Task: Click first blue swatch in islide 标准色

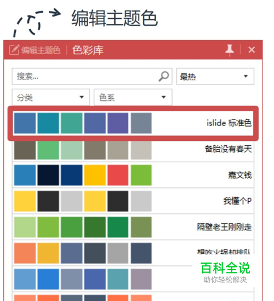Action: point(25,123)
